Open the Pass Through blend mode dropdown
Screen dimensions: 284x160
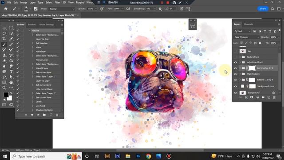246,37
